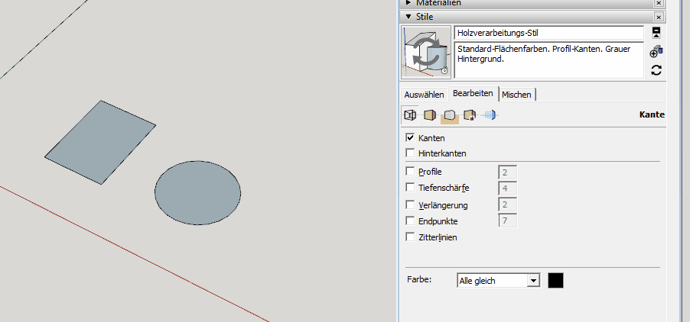This screenshot has width=690, height=322.
Task: Click the style name field Holzverarbeitungs-Stil
Action: tap(548, 34)
